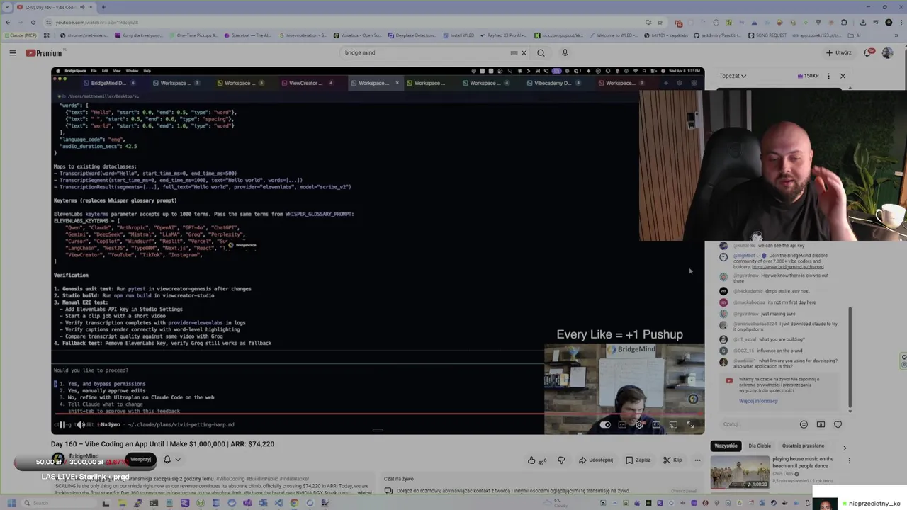This screenshot has width=907, height=510.
Task: Open player settings gear
Action: pos(639,425)
